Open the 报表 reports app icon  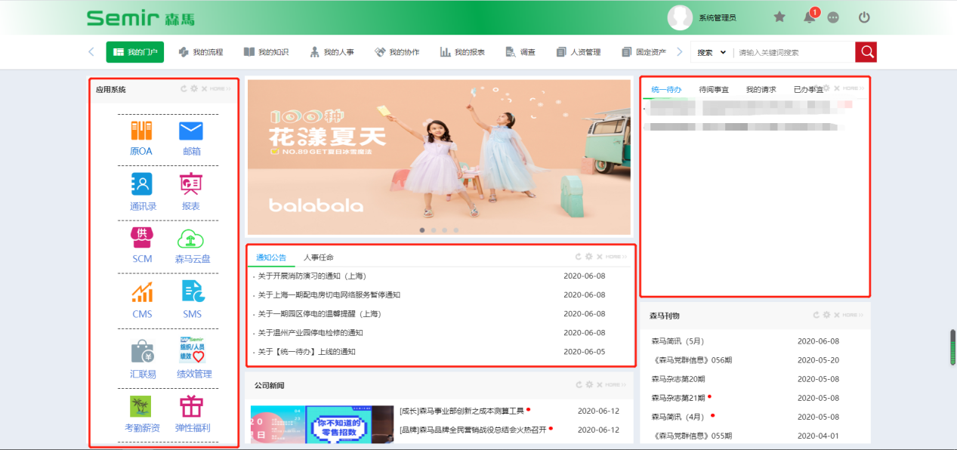tap(191, 193)
